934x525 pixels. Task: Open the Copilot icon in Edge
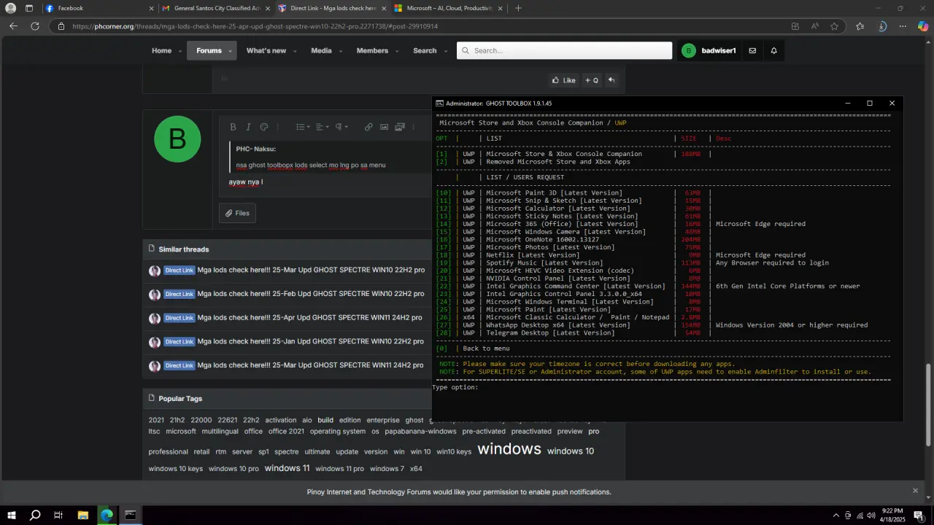tap(923, 26)
